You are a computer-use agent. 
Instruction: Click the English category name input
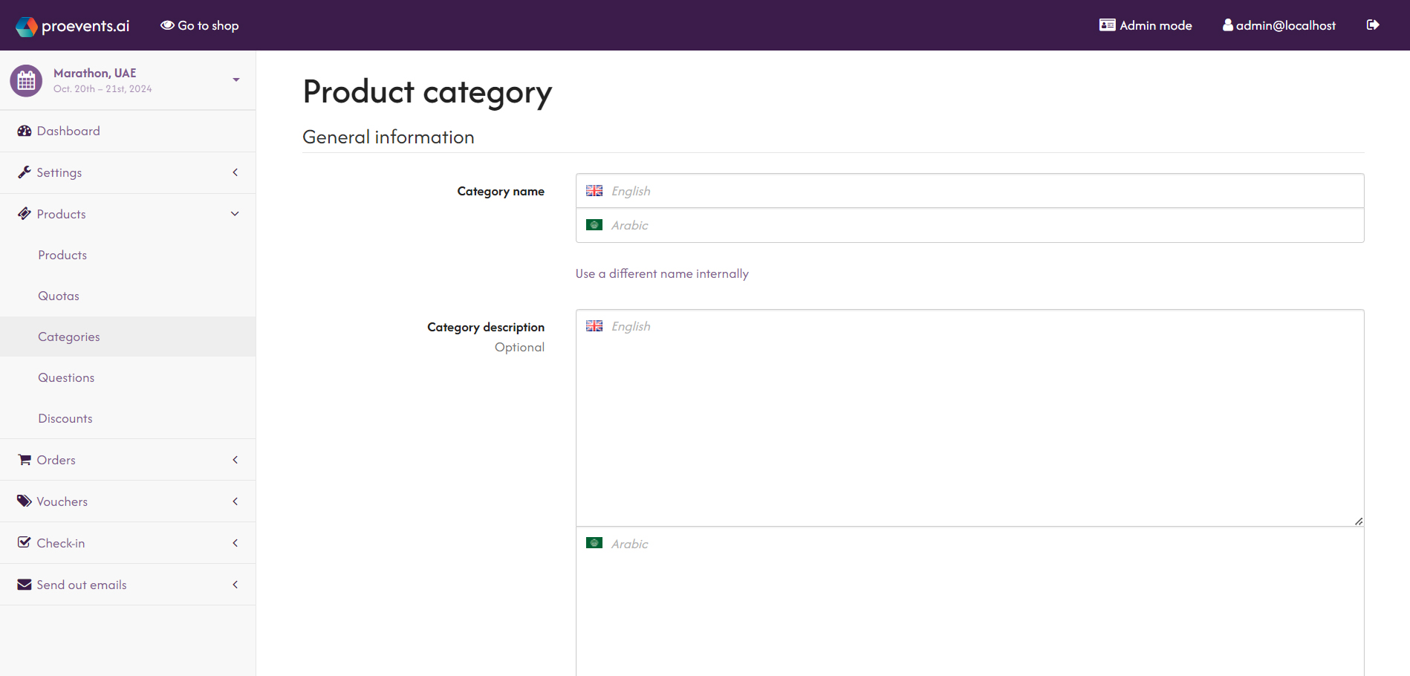tap(966, 190)
